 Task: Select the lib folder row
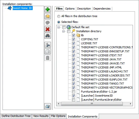coord(82,35)
